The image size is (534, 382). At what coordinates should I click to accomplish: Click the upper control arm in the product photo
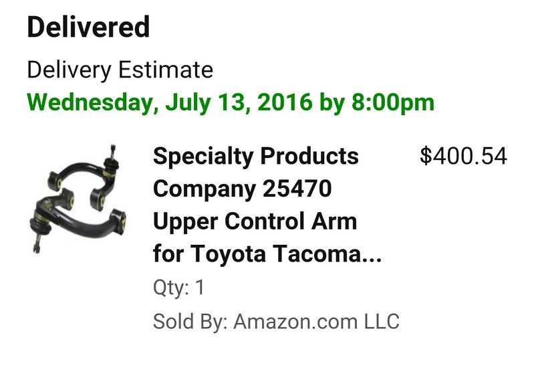tap(85, 179)
